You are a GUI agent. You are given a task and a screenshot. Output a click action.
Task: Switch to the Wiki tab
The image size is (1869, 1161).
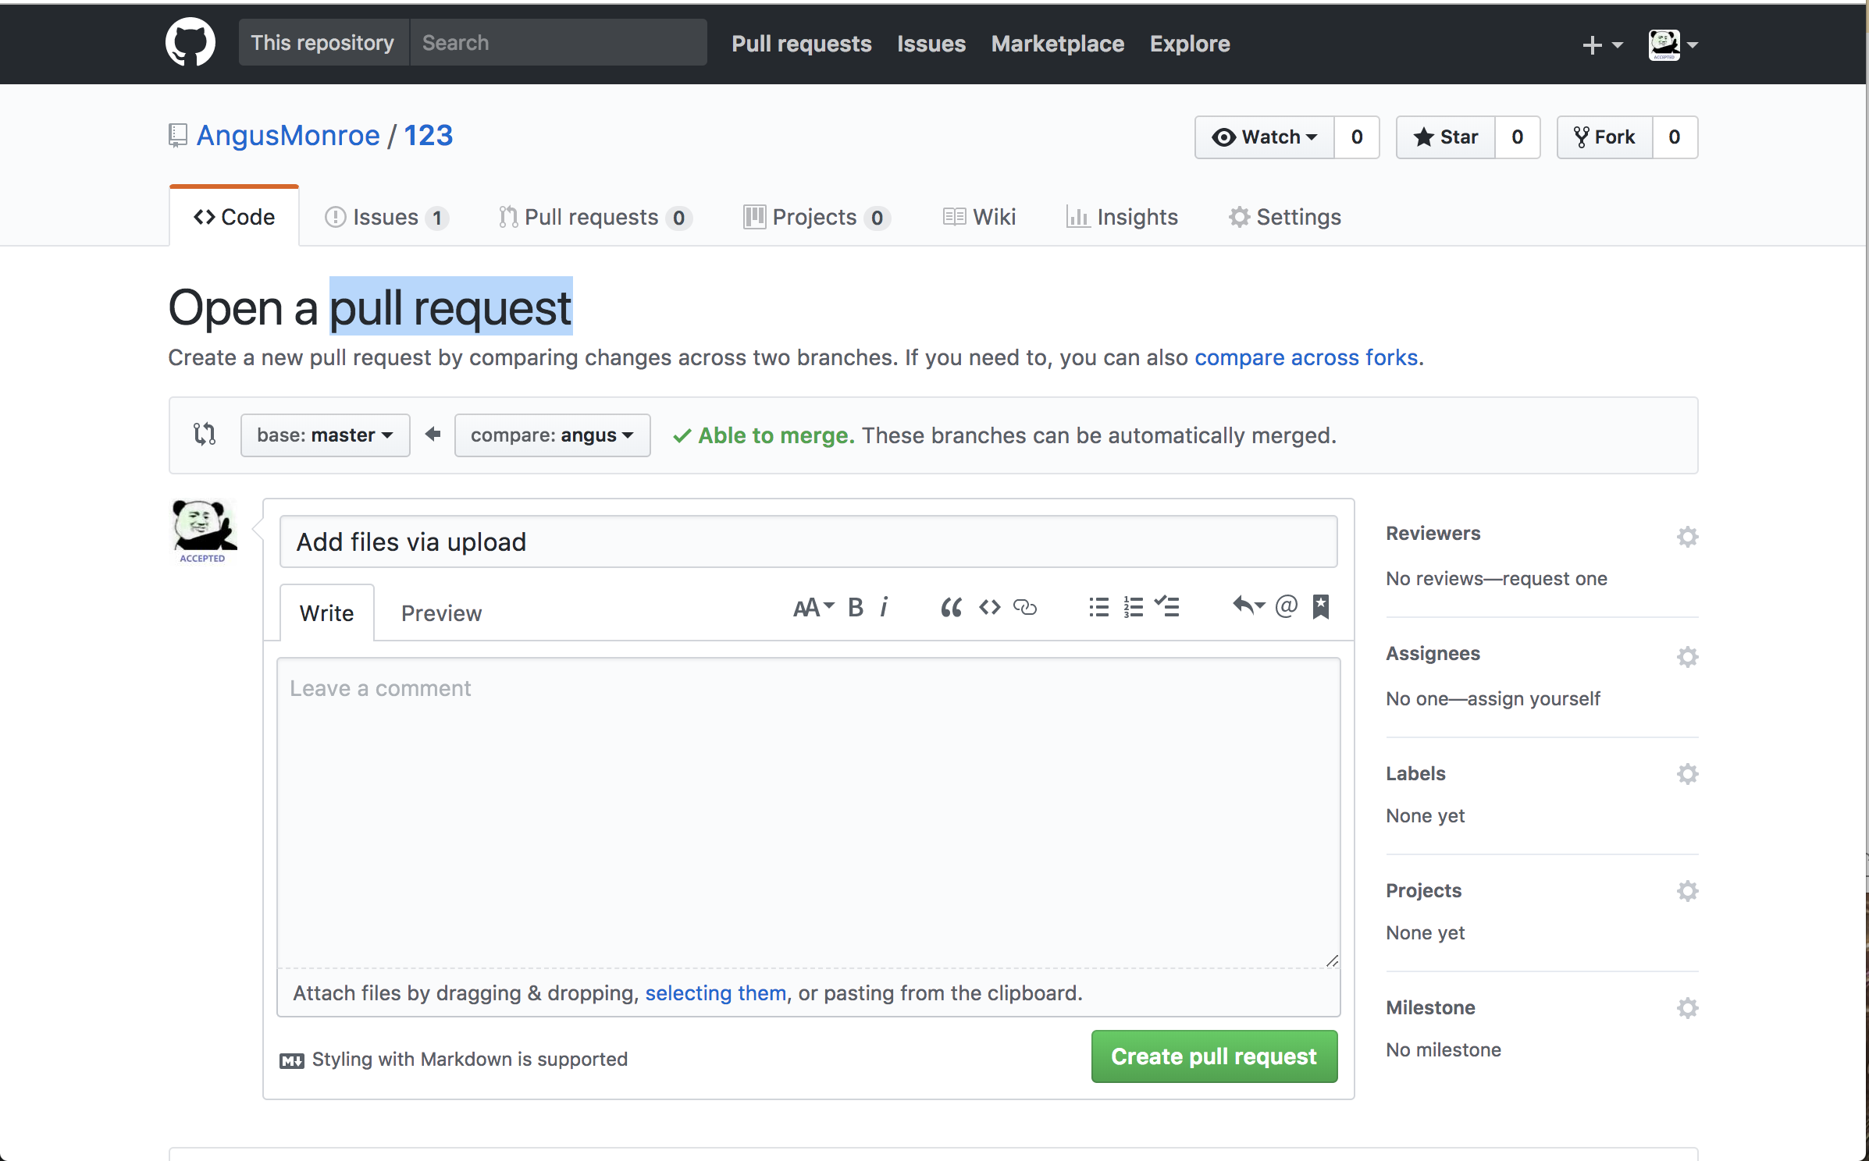(979, 217)
